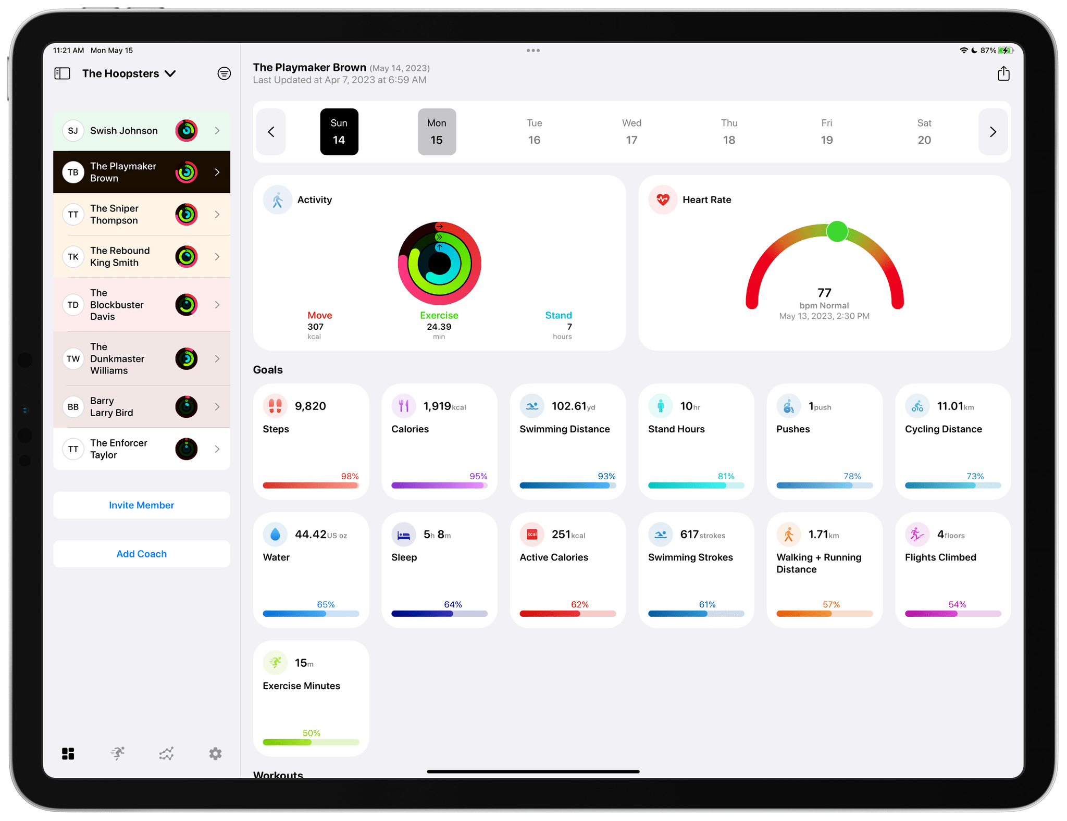Expand Swish Johnson member entry
This screenshot has height=821, width=1067.
pos(217,131)
